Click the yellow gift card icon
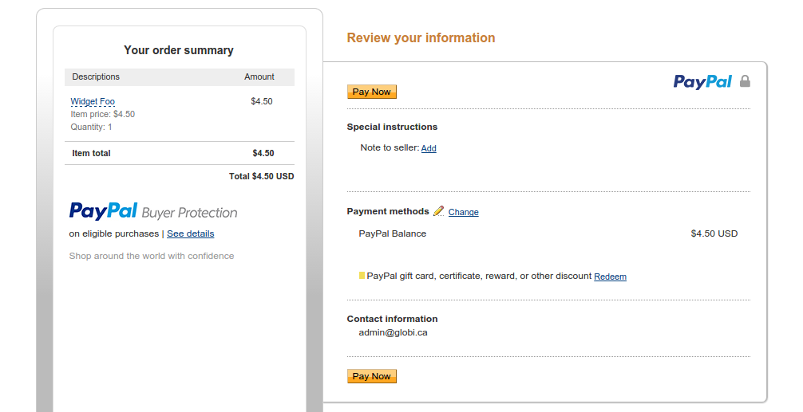 (x=362, y=276)
